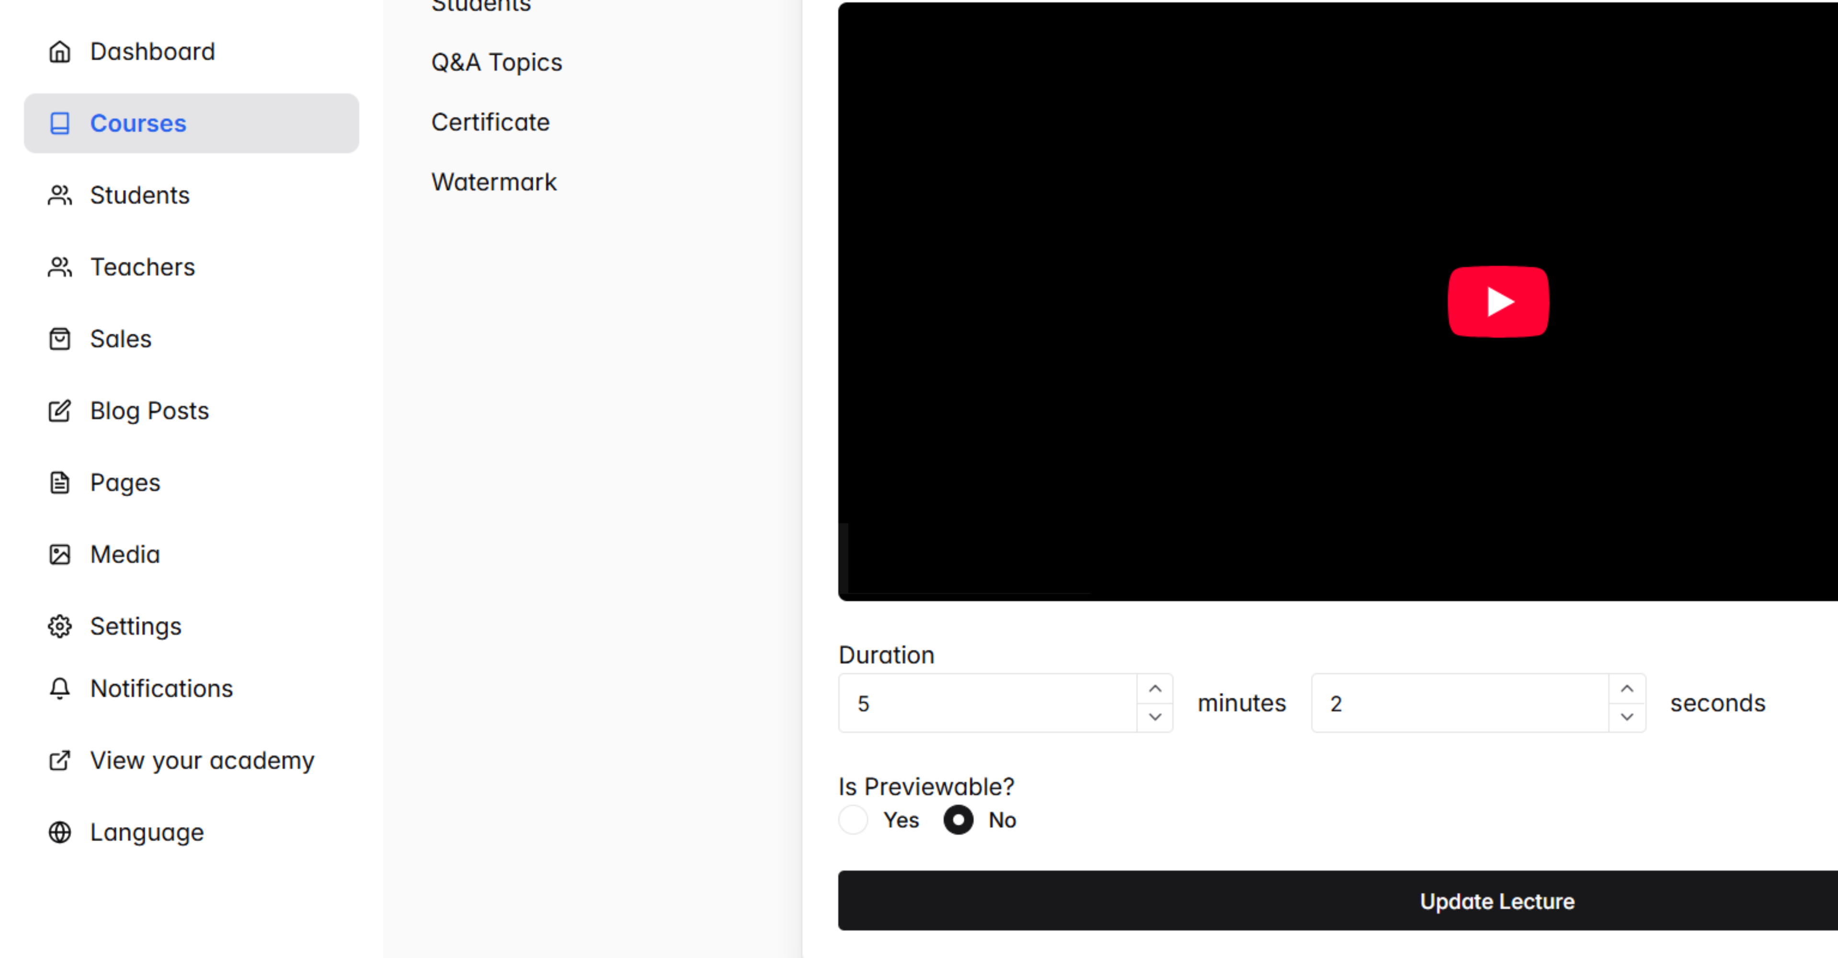Open the Media image icon
1838x958 pixels.
coord(60,554)
